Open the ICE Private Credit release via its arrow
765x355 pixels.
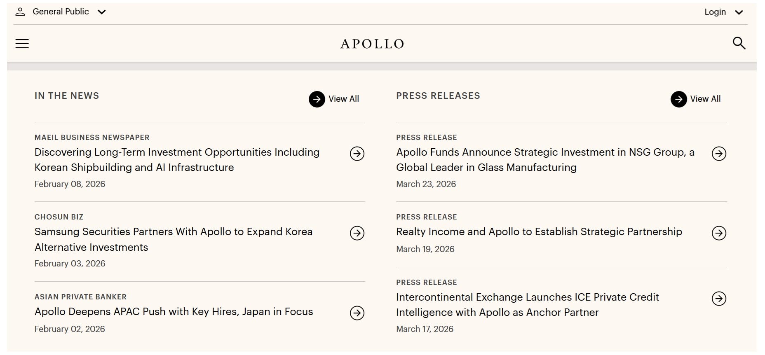click(x=720, y=299)
